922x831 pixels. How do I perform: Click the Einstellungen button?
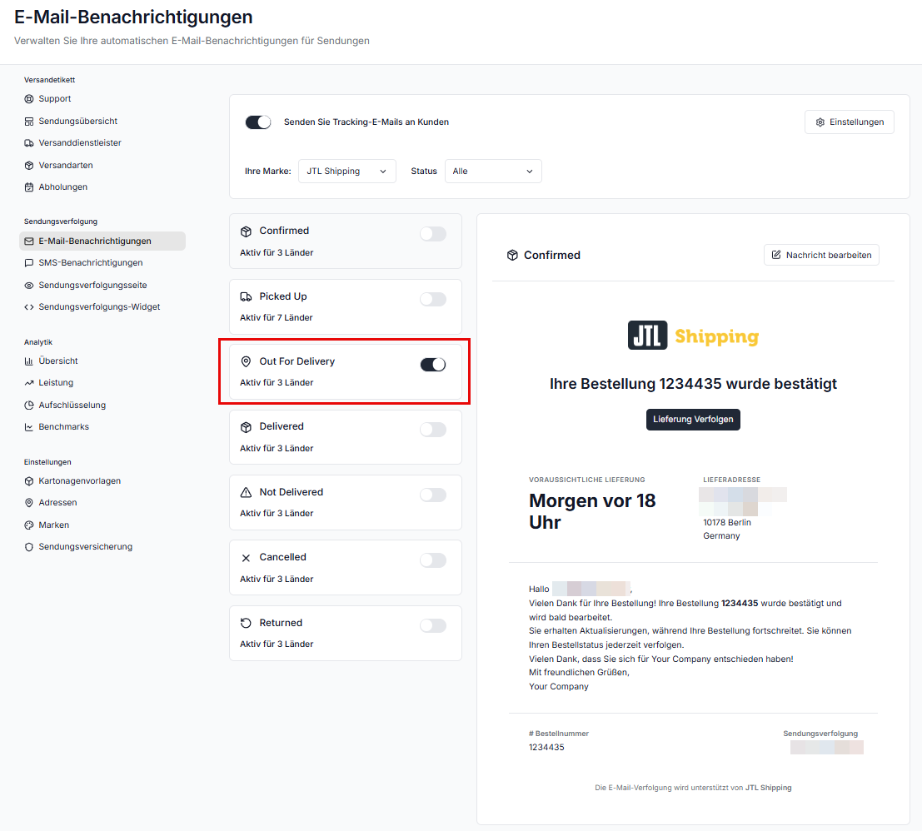pos(849,122)
